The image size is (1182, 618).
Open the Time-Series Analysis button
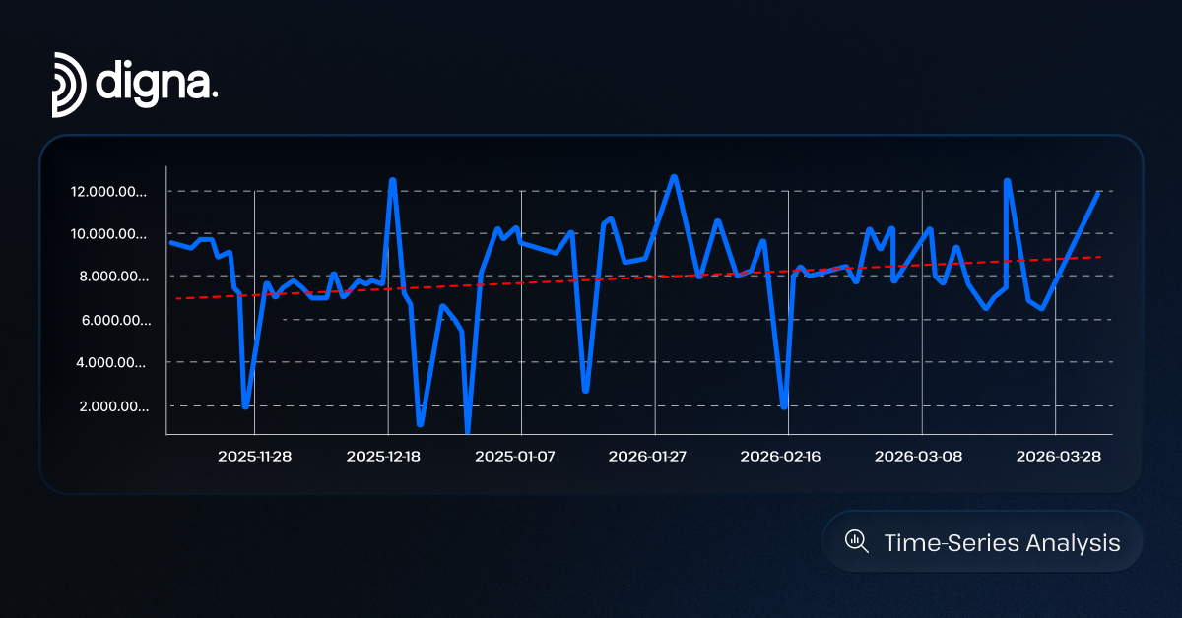tap(983, 542)
